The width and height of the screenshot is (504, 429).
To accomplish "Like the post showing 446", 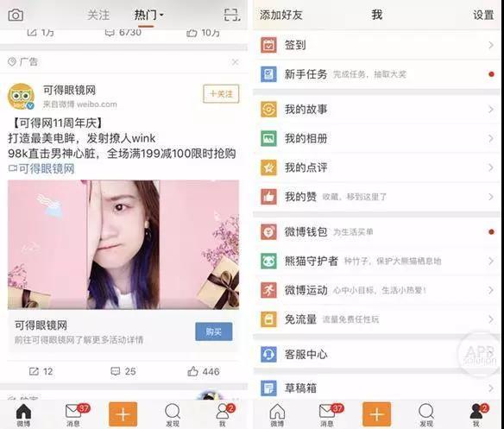I will click(x=192, y=371).
